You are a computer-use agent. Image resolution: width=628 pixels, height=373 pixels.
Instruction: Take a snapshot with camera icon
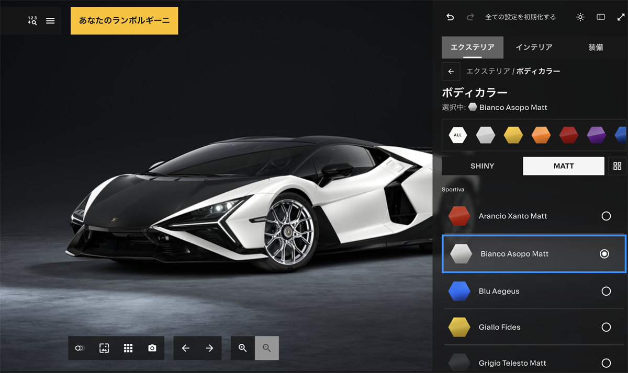pyautogui.click(x=152, y=348)
